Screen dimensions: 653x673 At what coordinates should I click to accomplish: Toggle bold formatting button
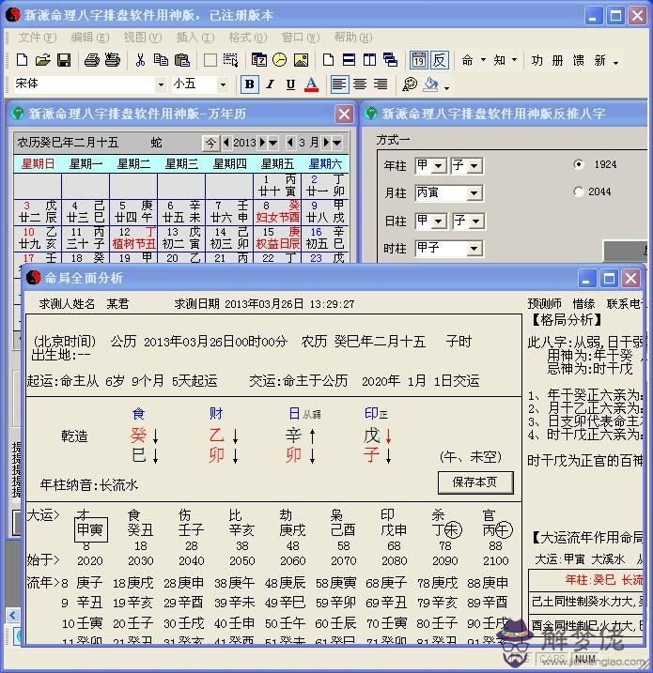(250, 84)
